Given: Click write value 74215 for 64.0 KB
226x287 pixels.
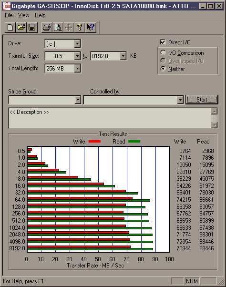Looking at the screenshot, I should click(x=184, y=200).
